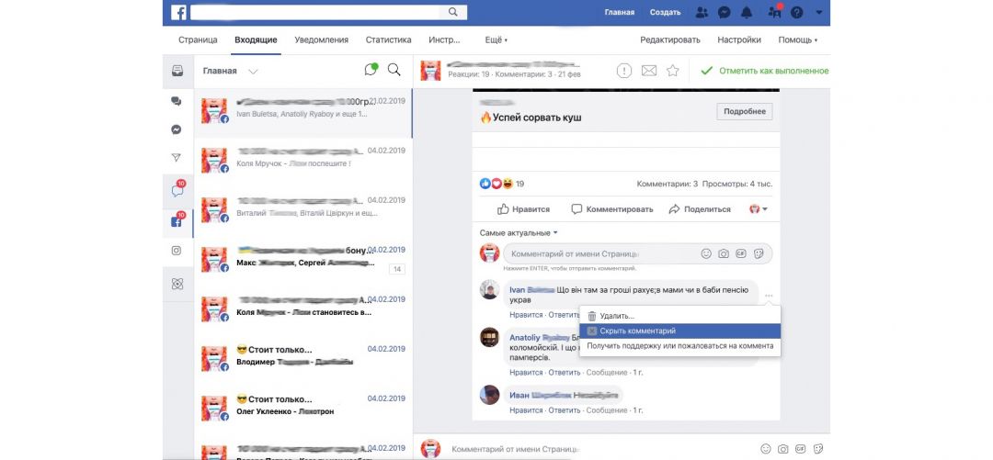Click the Комментировать button

(x=611, y=208)
